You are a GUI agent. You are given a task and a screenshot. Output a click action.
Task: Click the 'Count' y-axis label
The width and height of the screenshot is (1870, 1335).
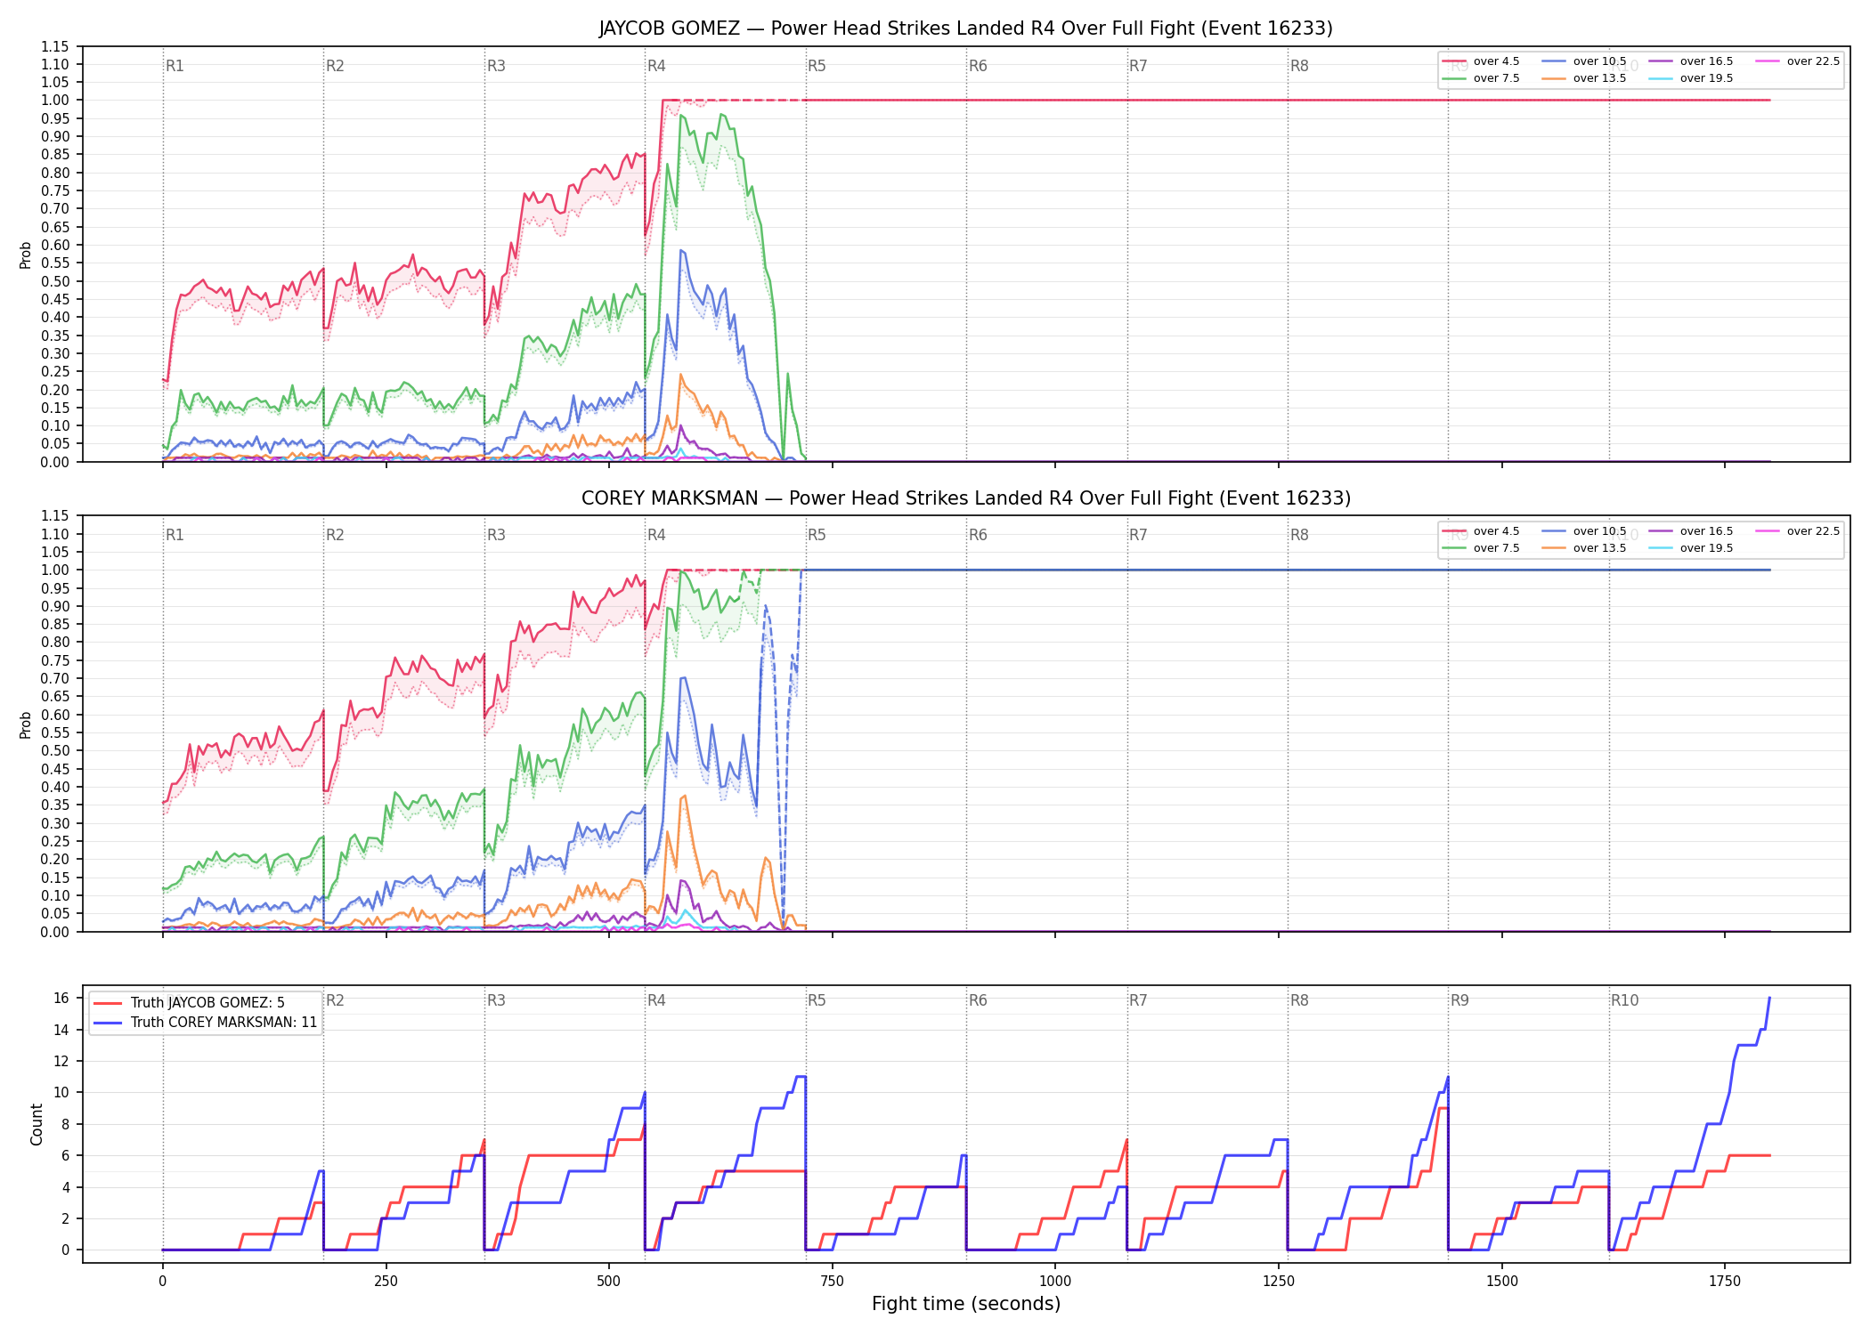pyautogui.click(x=37, y=1124)
